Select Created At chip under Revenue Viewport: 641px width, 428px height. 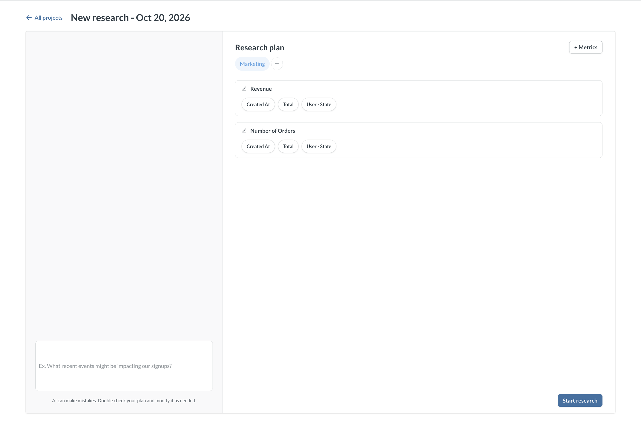258,105
